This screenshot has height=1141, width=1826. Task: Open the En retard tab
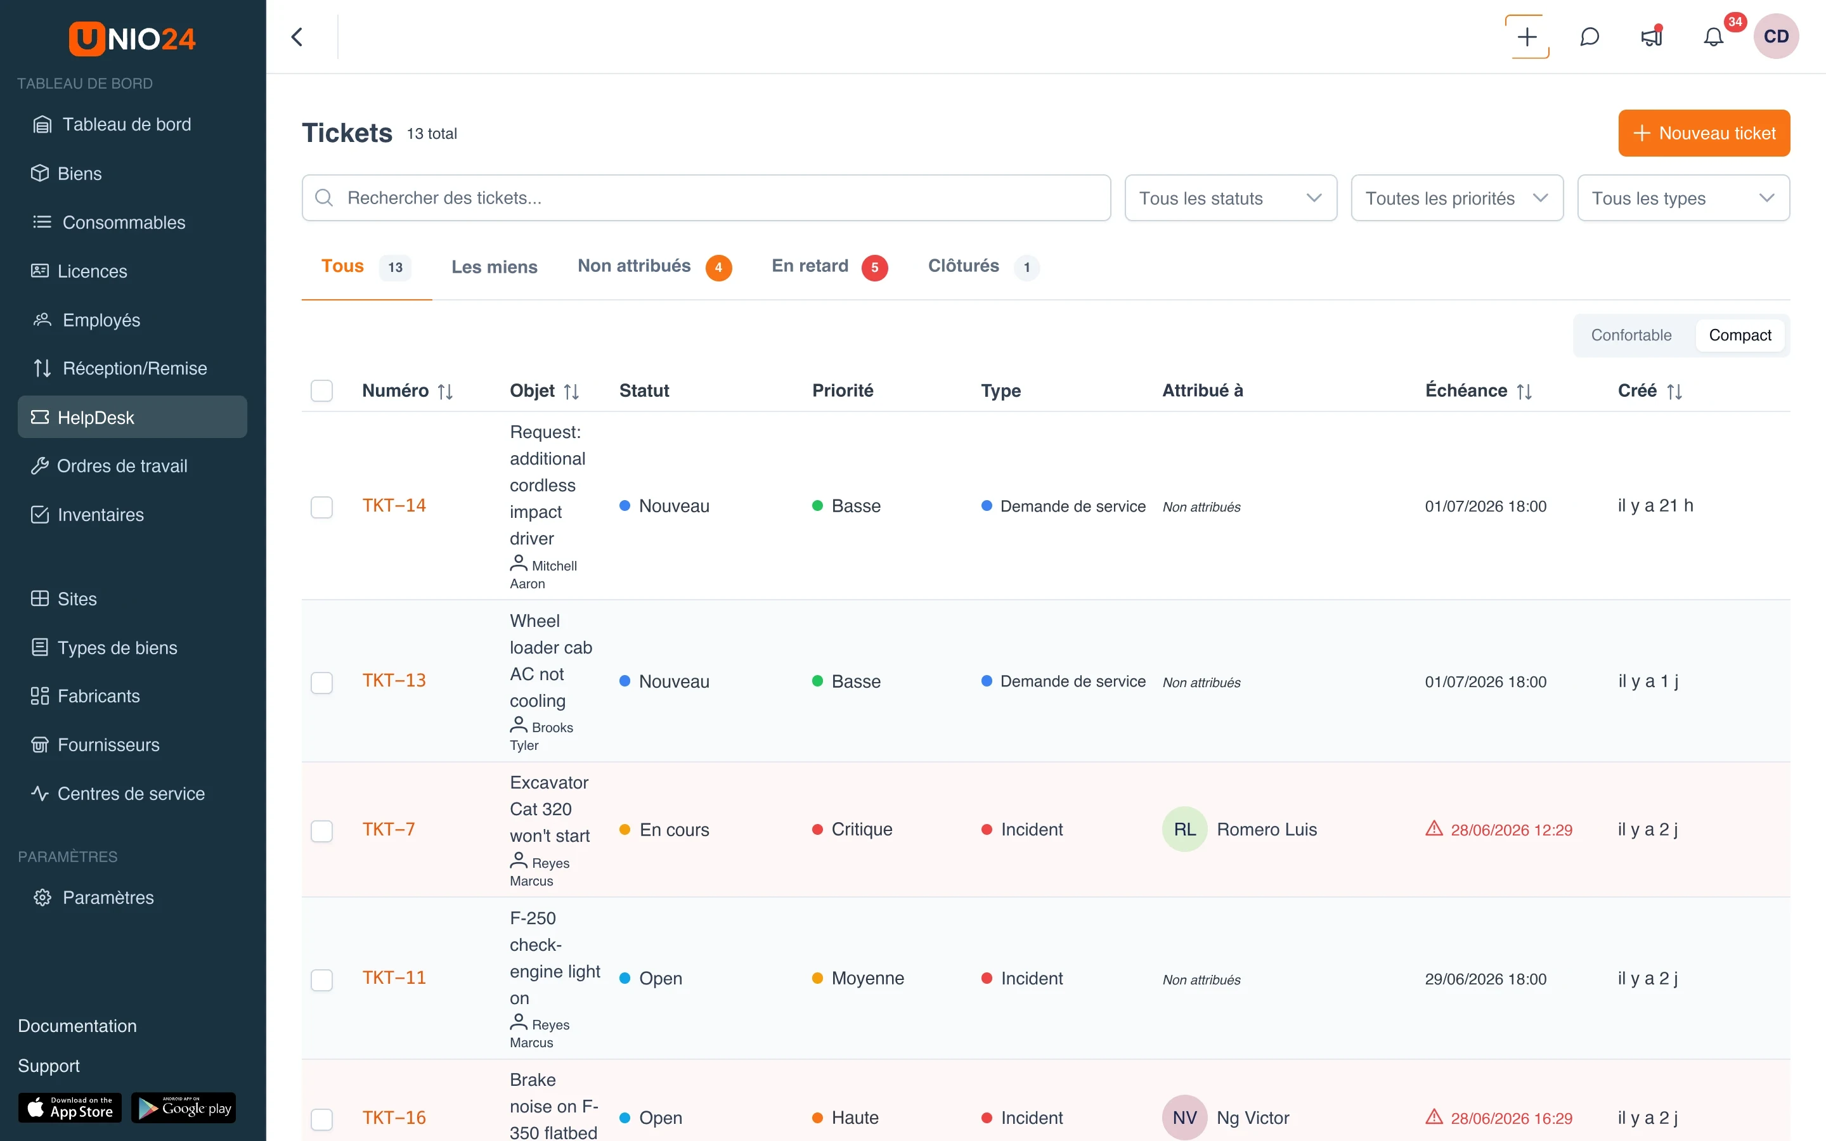point(829,266)
